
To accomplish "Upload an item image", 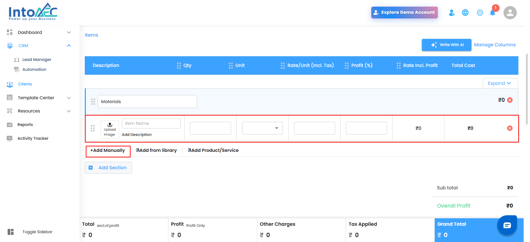I will click(110, 129).
